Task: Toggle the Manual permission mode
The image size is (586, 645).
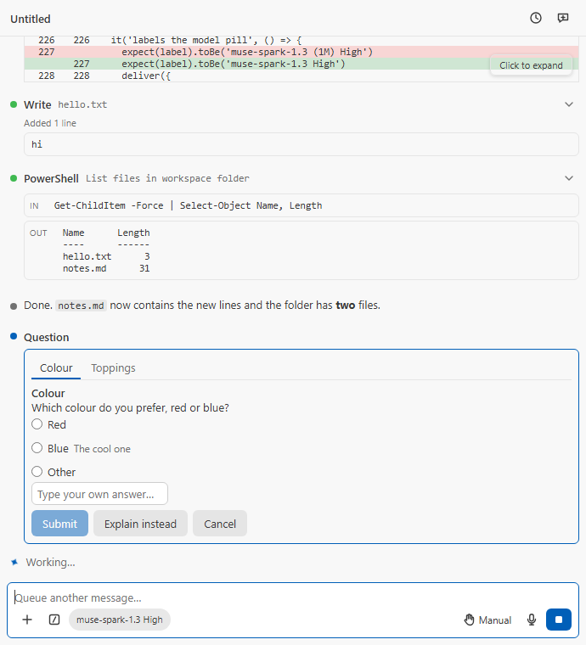Action: (487, 620)
